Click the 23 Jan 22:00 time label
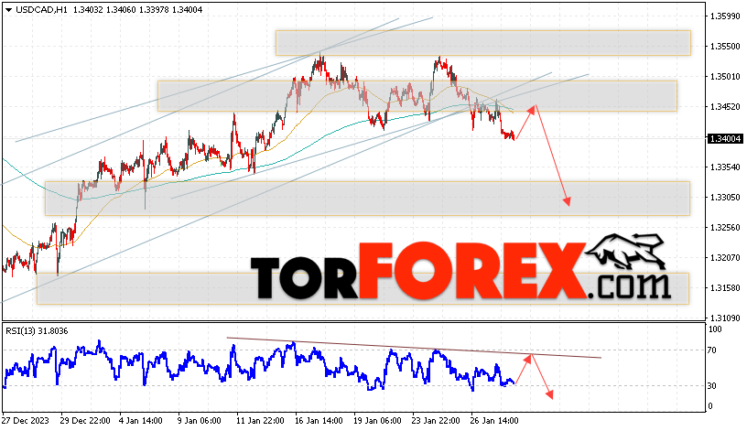Image resolution: width=747 pixels, height=431 pixels. (436, 421)
